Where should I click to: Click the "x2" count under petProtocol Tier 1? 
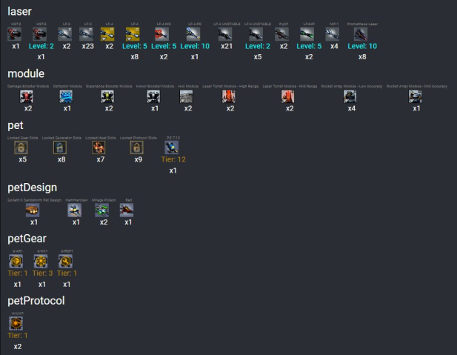coord(18,347)
